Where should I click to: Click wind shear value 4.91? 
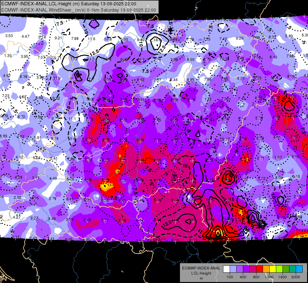pyautogui.click(x=277, y=137)
